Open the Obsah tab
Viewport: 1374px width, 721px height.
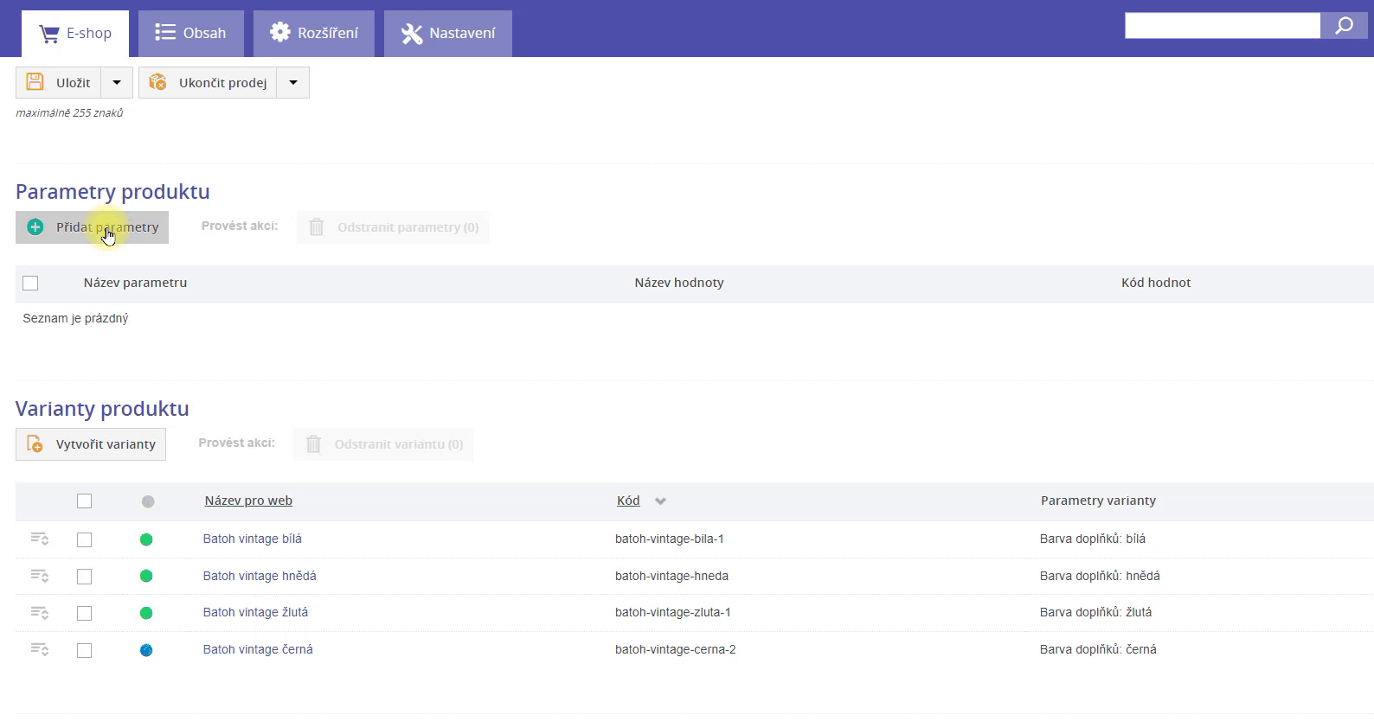pyautogui.click(x=190, y=33)
